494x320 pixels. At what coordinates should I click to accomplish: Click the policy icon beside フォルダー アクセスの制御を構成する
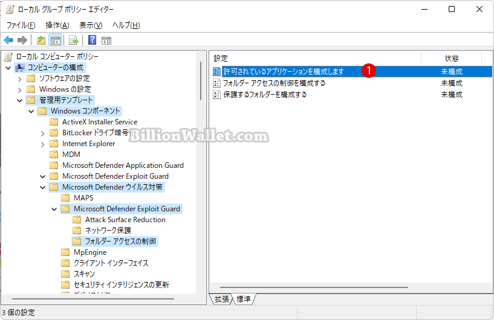point(216,83)
